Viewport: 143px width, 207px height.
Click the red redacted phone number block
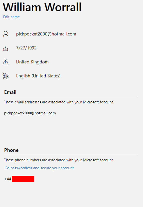tap(23, 179)
